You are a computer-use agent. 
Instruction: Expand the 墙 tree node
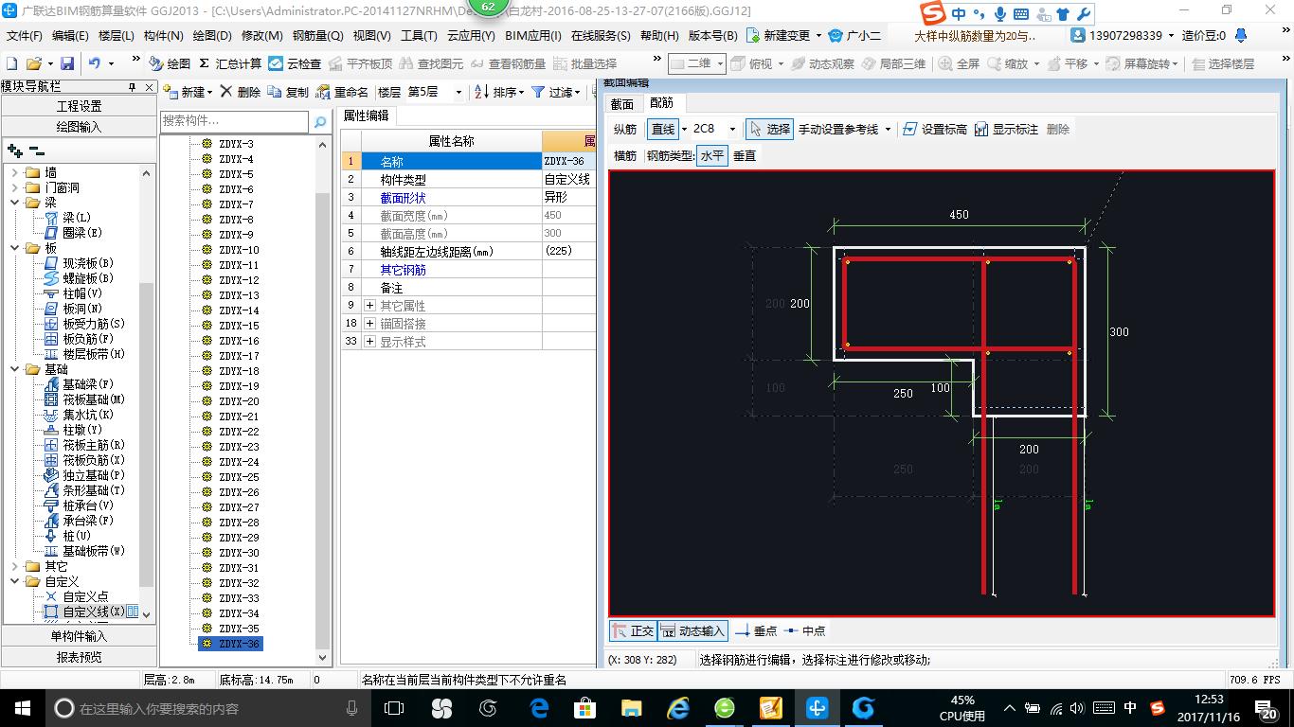click(x=14, y=172)
